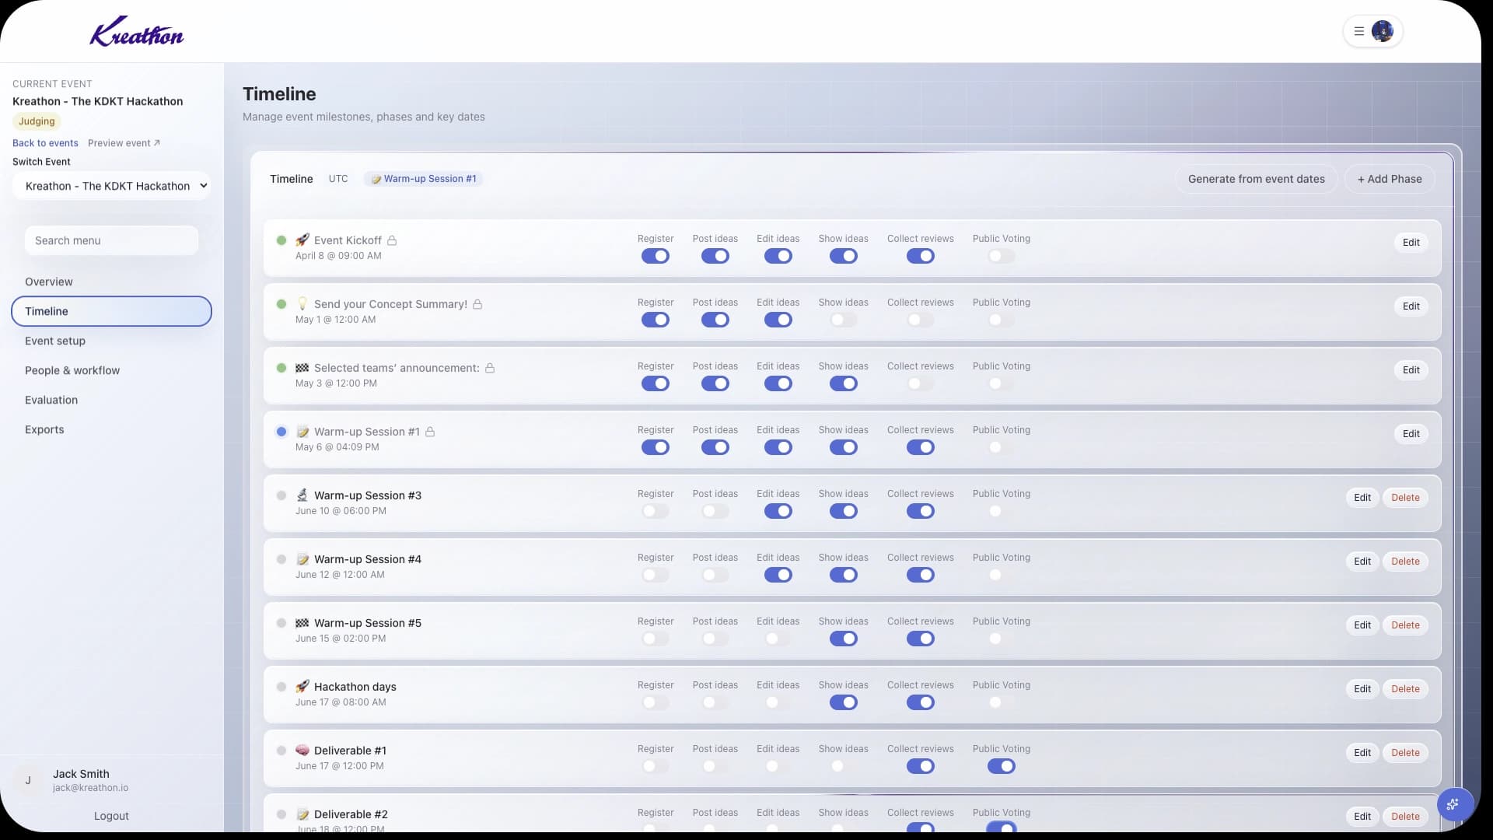The image size is (1493, 840).
Task: Focus the Search menu input field
Action: point(111,240)
